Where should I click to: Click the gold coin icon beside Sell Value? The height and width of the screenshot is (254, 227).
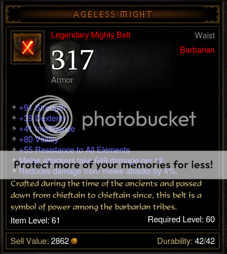(74, 241)
